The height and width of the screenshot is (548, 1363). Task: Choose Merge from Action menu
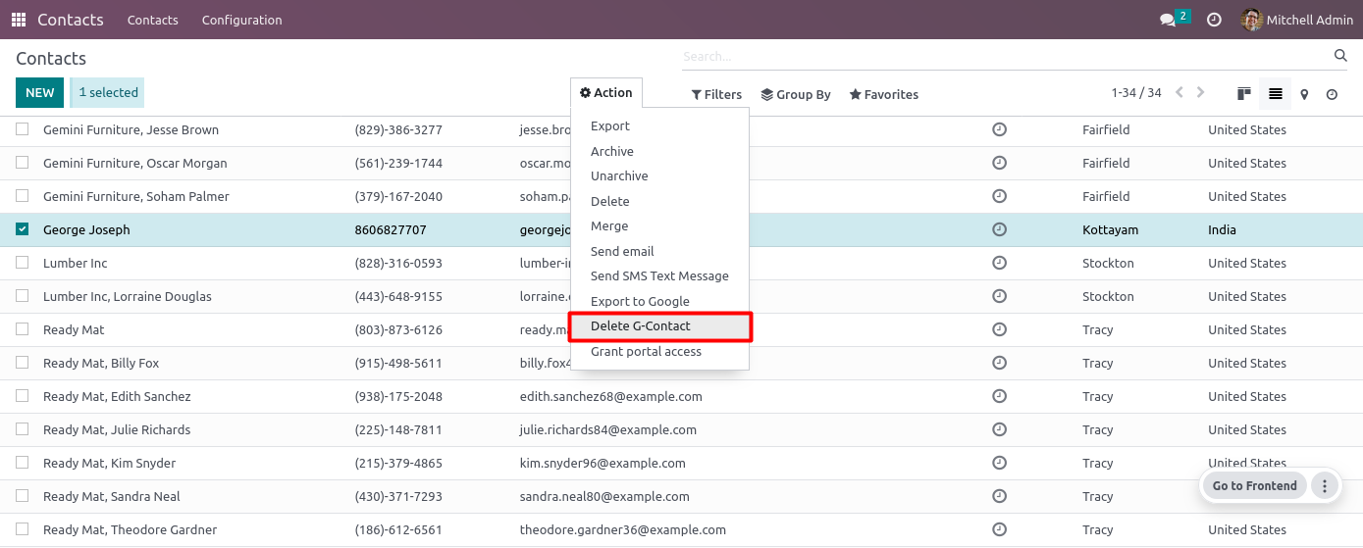(x=659, y=226)
